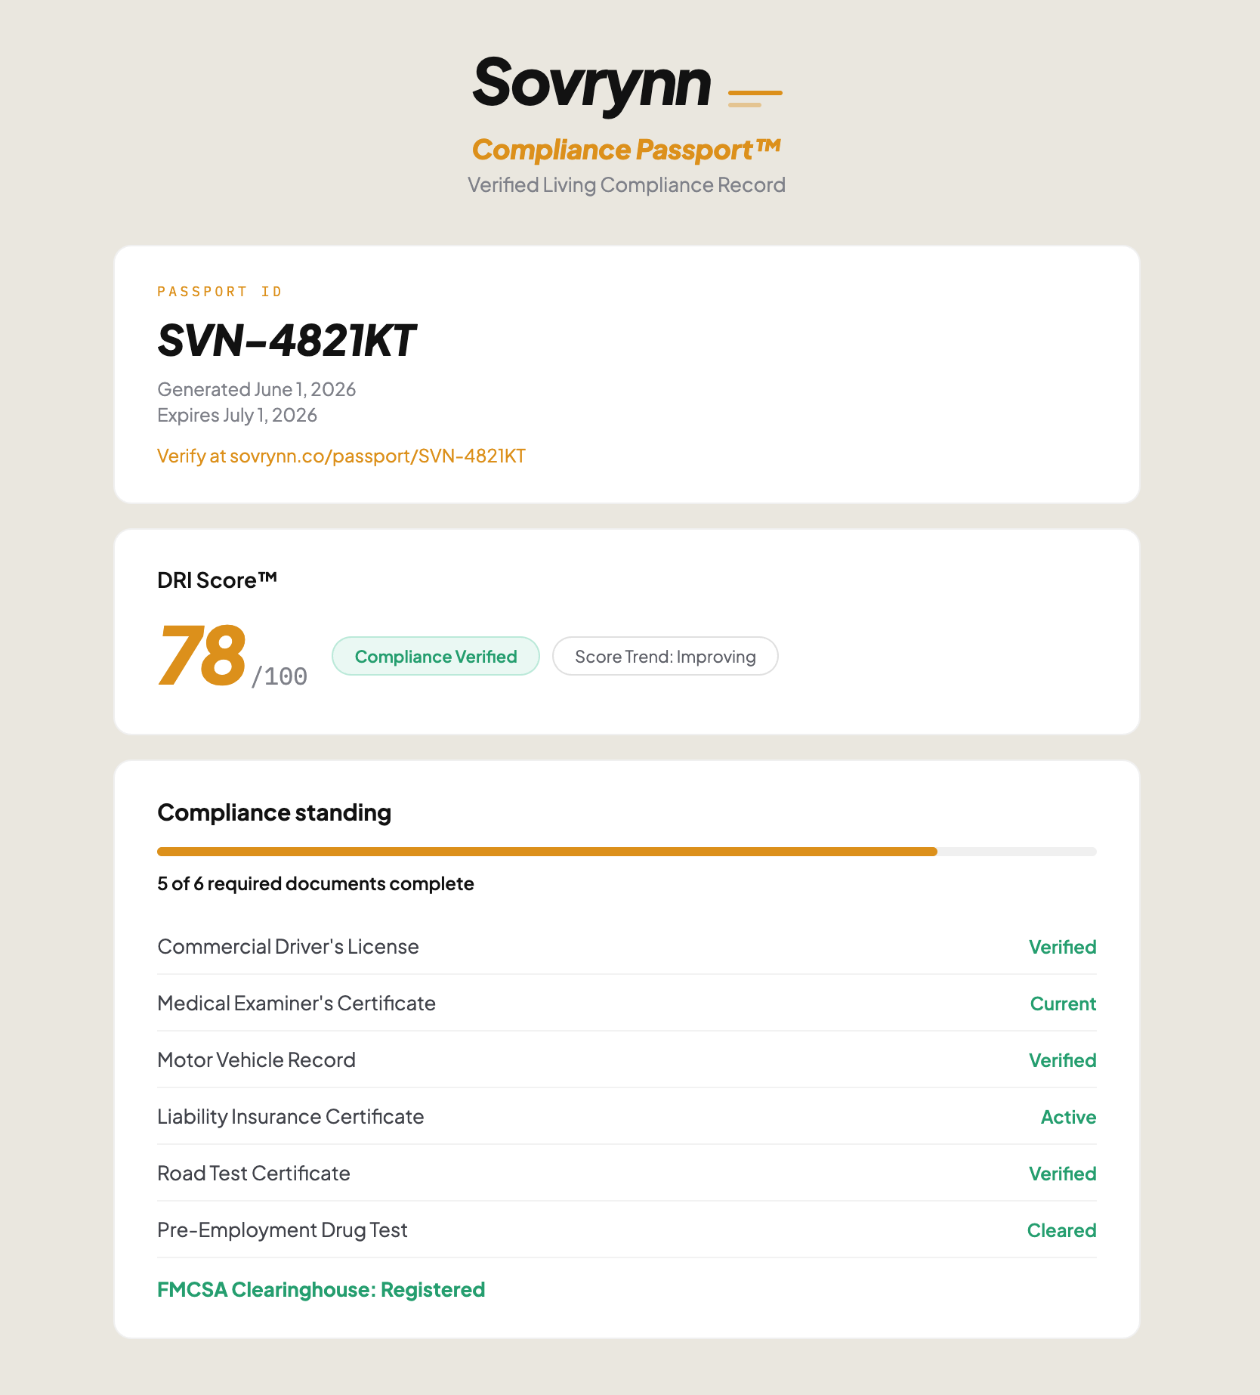Click the Verified Living Compliance Record subtitle
Image resolution: width=1260 pixels, height=1395 pixels.
coord(626,185)
